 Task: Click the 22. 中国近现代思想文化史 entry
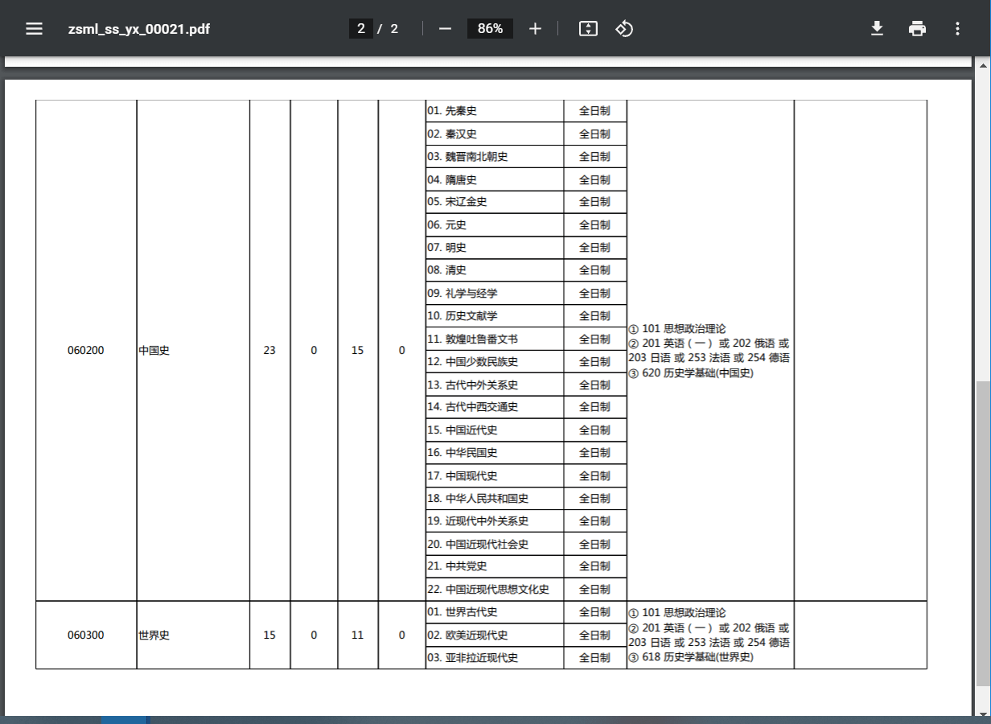(x=488, y=589)
